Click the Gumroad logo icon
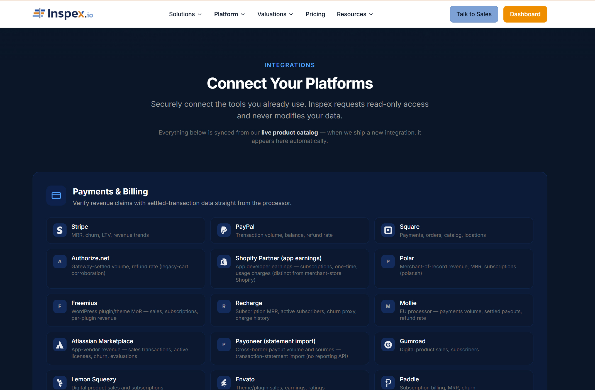The width and height of the screenshot is (595, 390). click(x=388, y=345)
